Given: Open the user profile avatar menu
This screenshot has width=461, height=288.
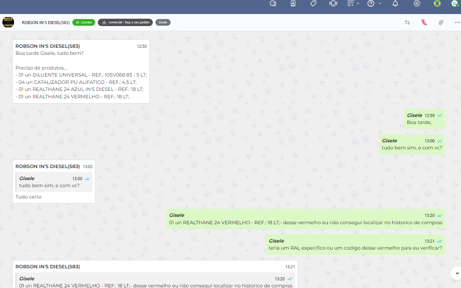Looking at the screenshot, I should tap(455, 4).
